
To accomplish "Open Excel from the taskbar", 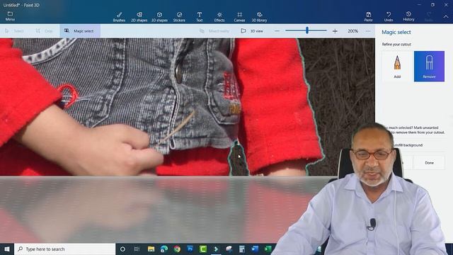I will (268, 249).
